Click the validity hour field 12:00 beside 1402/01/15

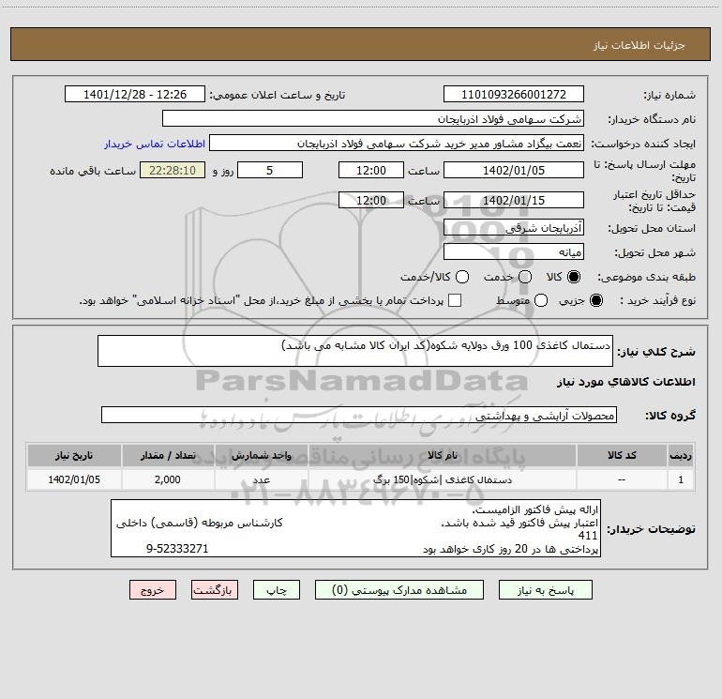pyautogui.click(x=371, y=200)
